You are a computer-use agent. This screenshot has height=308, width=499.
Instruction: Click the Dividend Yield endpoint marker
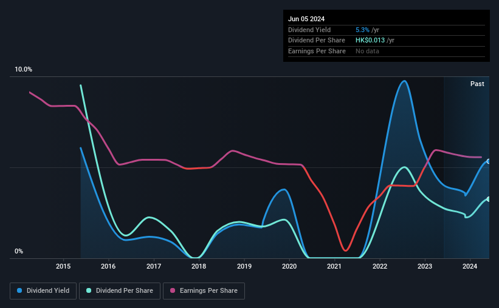click(489, 162)
